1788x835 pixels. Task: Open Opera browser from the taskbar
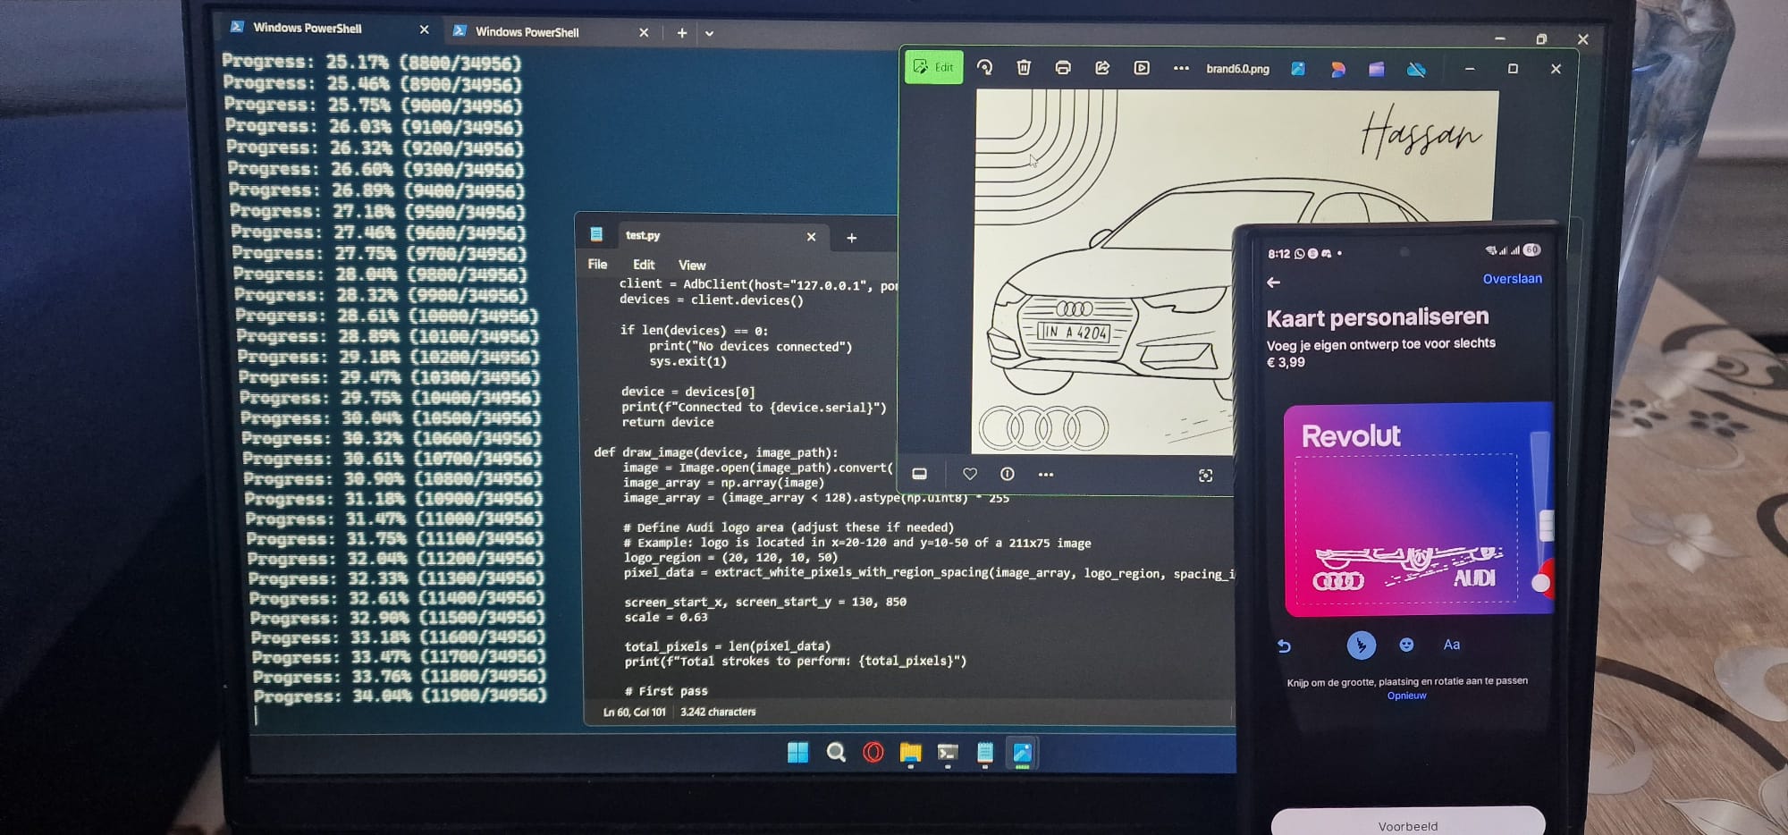click(x=873, y=753)
